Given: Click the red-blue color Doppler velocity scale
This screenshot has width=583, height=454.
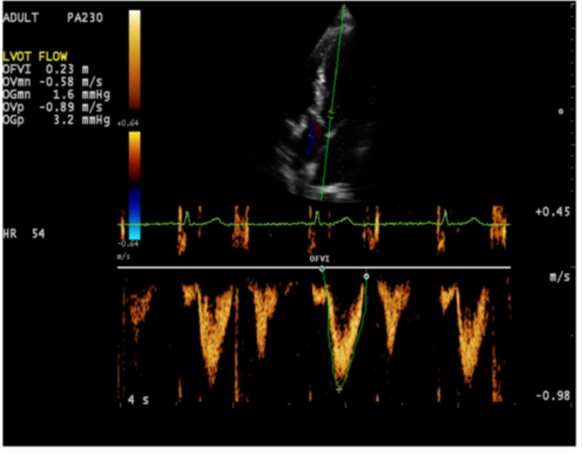Looking at the screenshot, I should pos(134,185).
